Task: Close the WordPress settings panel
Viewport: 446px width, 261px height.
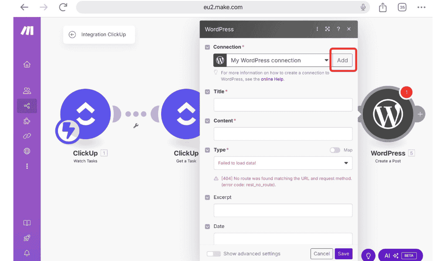Action: pyautogui.click(x=349, y=29)
